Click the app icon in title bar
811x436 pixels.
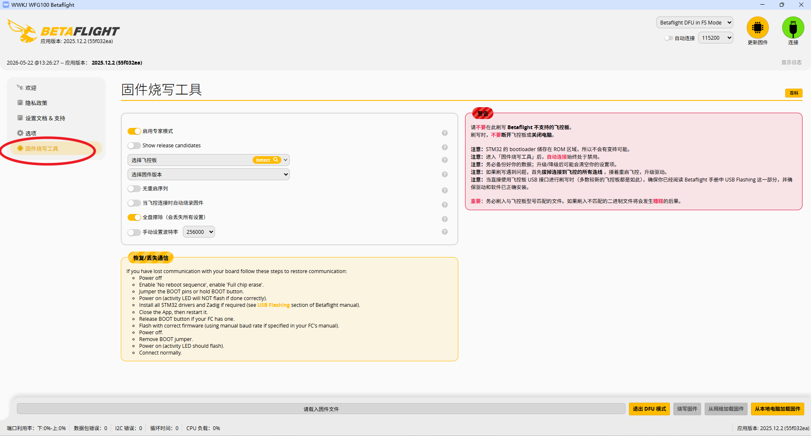click(5, 5)
